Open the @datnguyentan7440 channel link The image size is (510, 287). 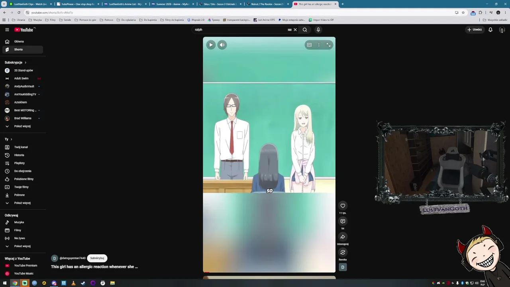(73, 258)
